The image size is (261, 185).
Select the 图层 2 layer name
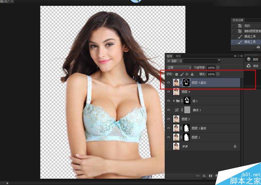pyautogui.click(x=186, y=119)
